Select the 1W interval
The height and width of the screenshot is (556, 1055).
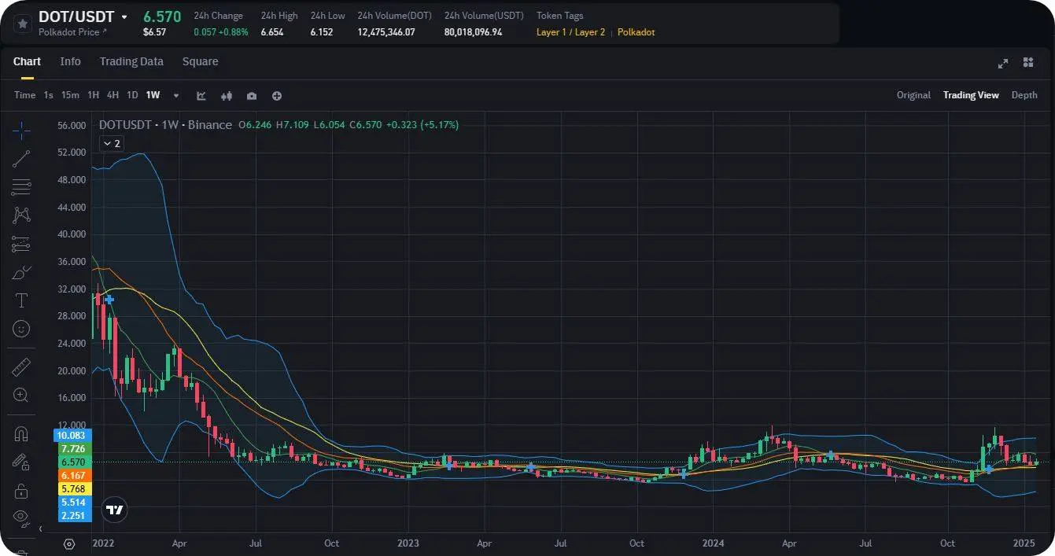coord(153,95)
